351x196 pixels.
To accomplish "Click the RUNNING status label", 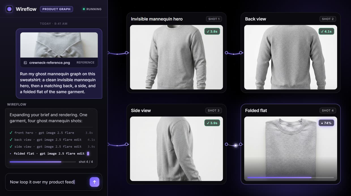I will pyautogui.click(x=94, y=9).
